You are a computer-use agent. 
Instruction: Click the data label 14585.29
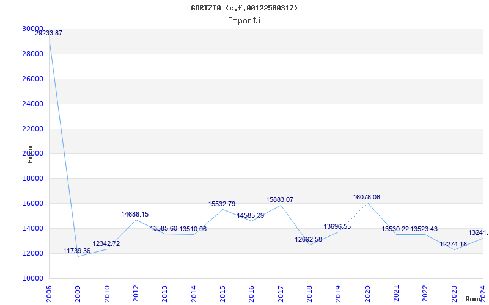(x=251, y=215)
